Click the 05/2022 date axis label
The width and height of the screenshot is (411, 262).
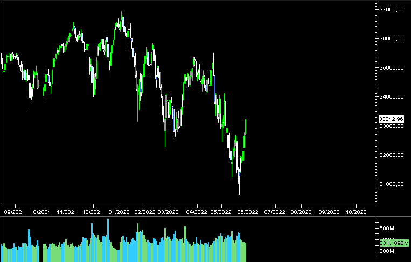pos(221,212)
